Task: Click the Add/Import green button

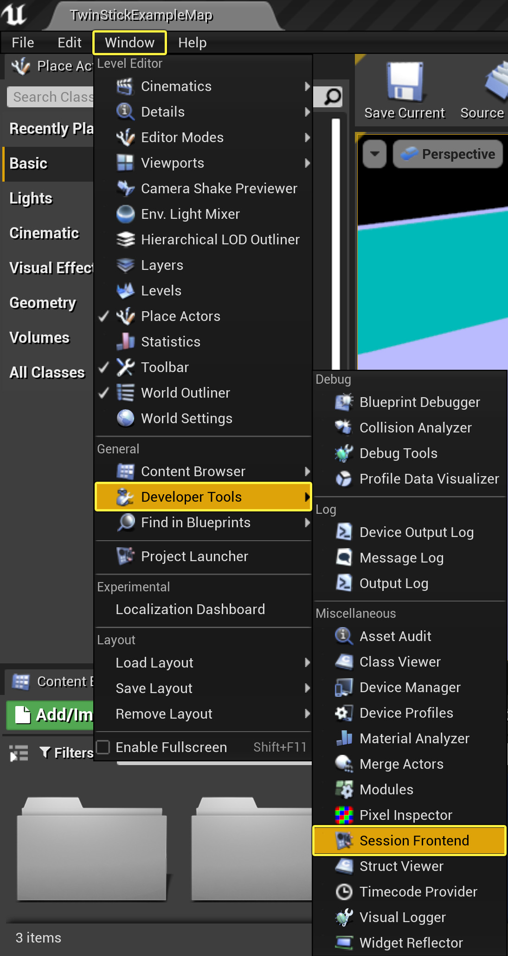Action: pyautogui.click(x=50, y=715)
